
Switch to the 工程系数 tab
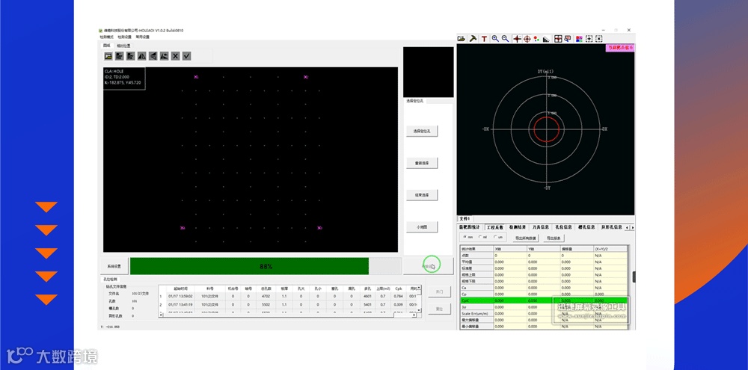click(494, 227)
